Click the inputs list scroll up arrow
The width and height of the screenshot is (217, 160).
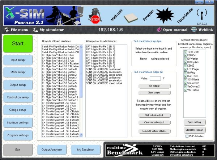coord(81,47)
